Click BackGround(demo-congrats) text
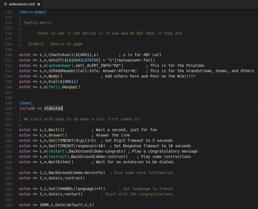The image size is (258, 209). pyautogui.click(x=97, y=151)
